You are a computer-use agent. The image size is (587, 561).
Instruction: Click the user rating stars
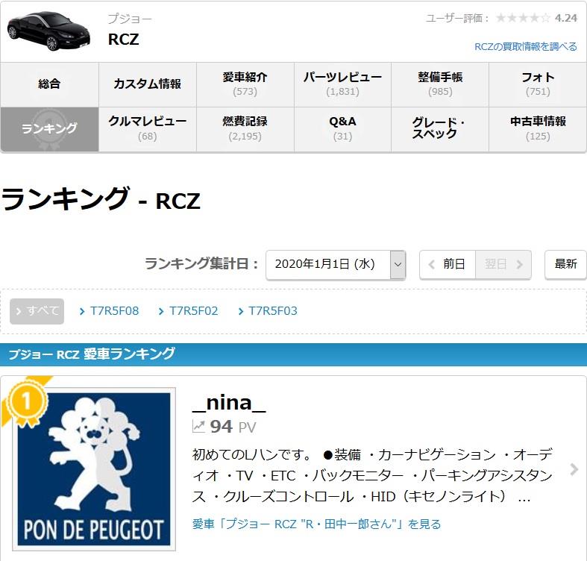(x=523, y=18)
